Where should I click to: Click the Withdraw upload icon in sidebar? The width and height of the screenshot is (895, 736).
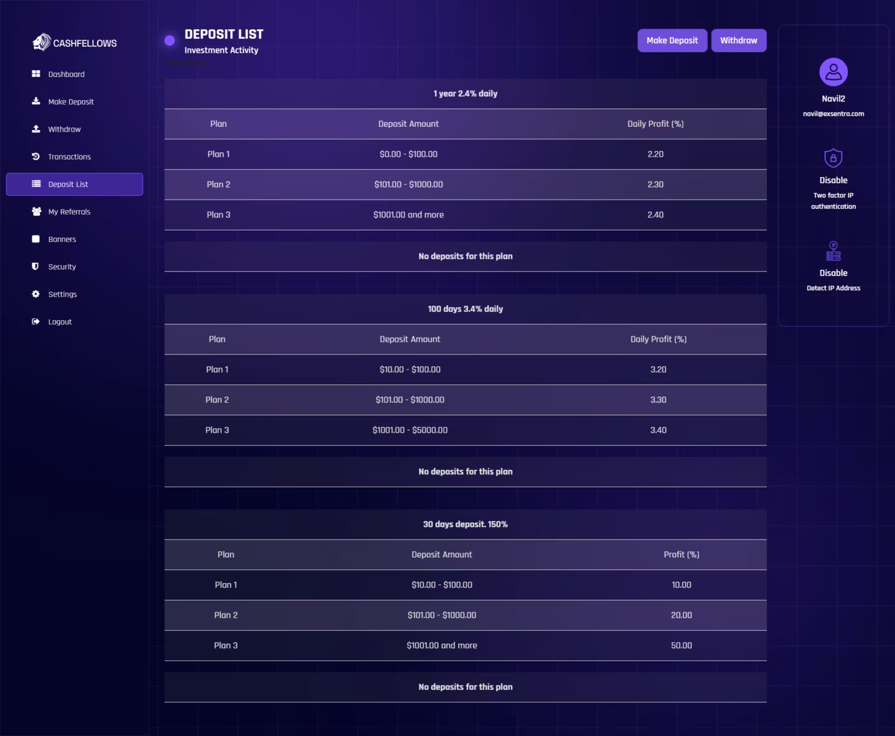[x=36, y=129]
